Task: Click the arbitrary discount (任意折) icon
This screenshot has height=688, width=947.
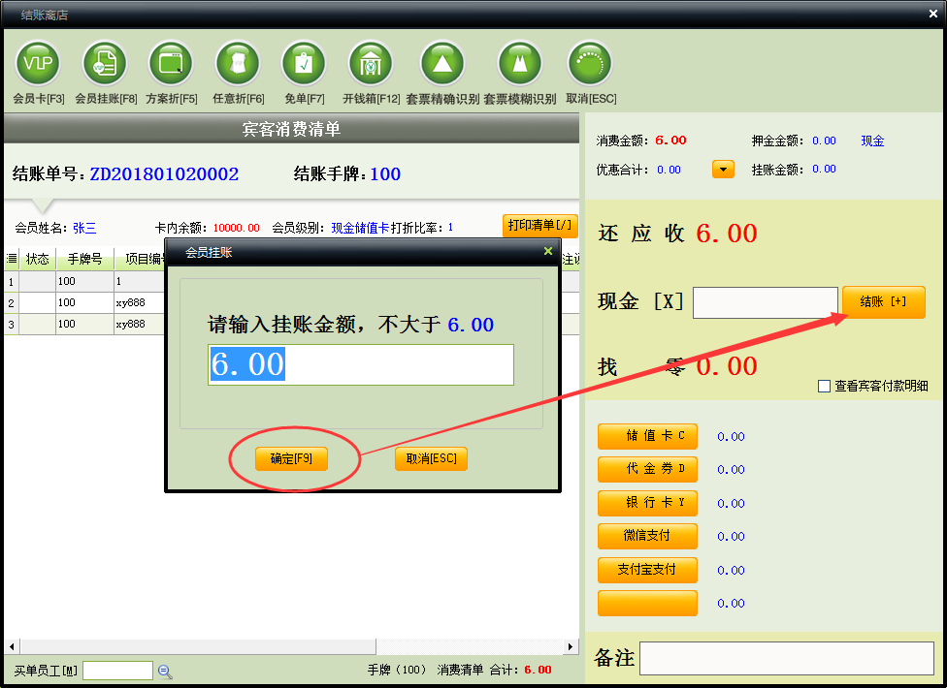Action: click(238, 64)
